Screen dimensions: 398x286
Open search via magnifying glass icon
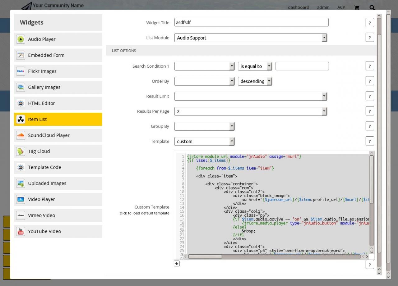pos(372,7)
